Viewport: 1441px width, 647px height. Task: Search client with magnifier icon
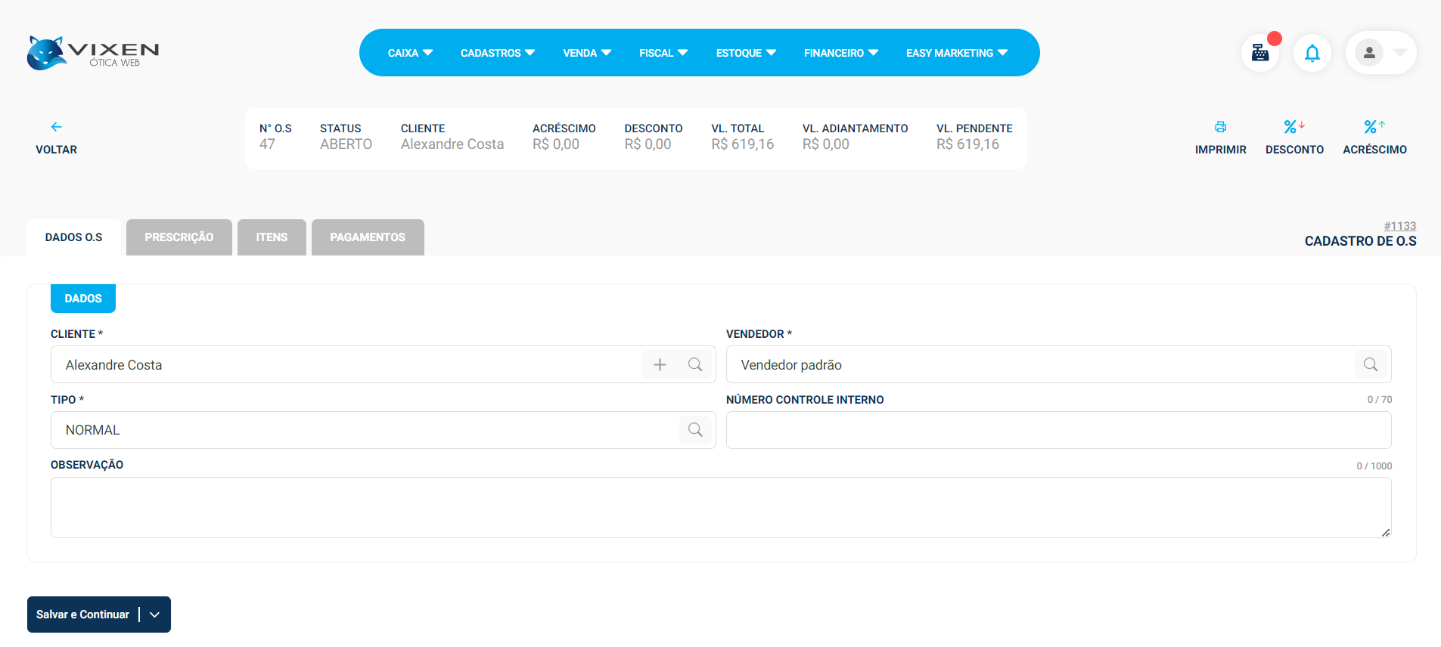(695, 364)
